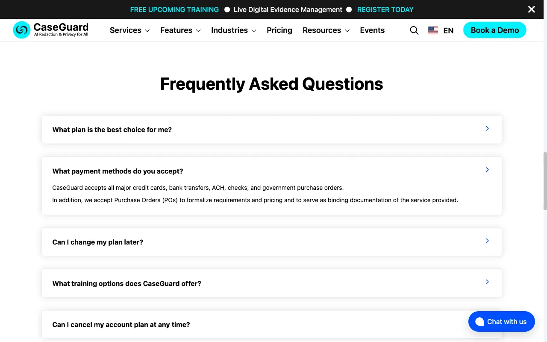Click the CaseGuard wordmark text

pos(61,28)
